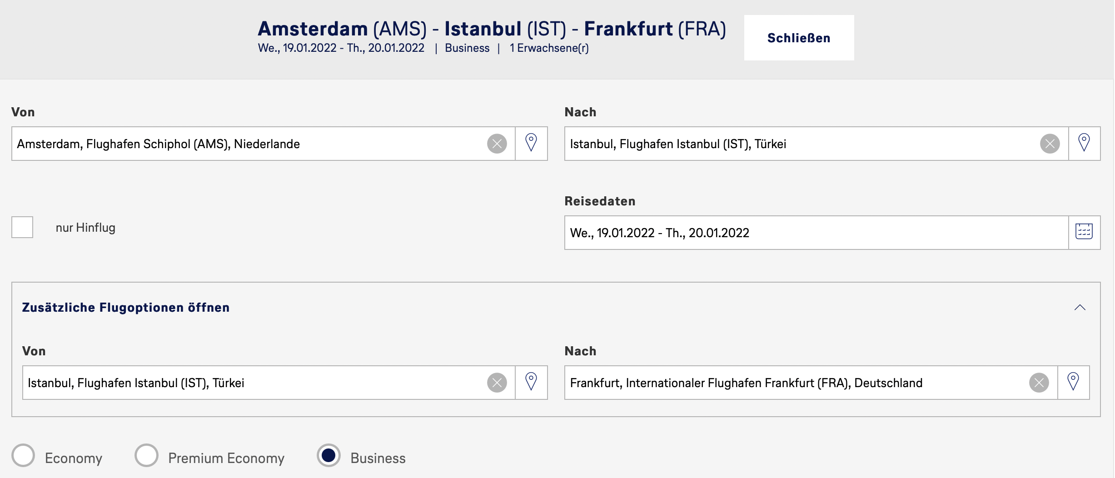Click the Amsterdam - Istanbul - Frankfurt route title
Viewport: 1115px width, 478px height.
click(x=492, y=29)
